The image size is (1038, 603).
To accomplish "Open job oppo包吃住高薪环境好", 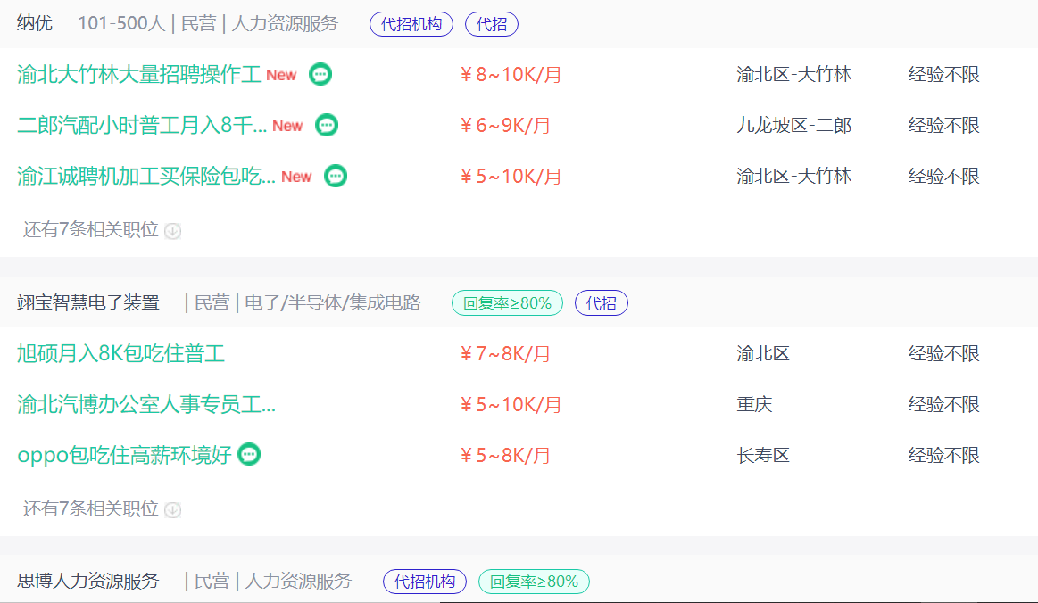I will click(x=124, y=455).
